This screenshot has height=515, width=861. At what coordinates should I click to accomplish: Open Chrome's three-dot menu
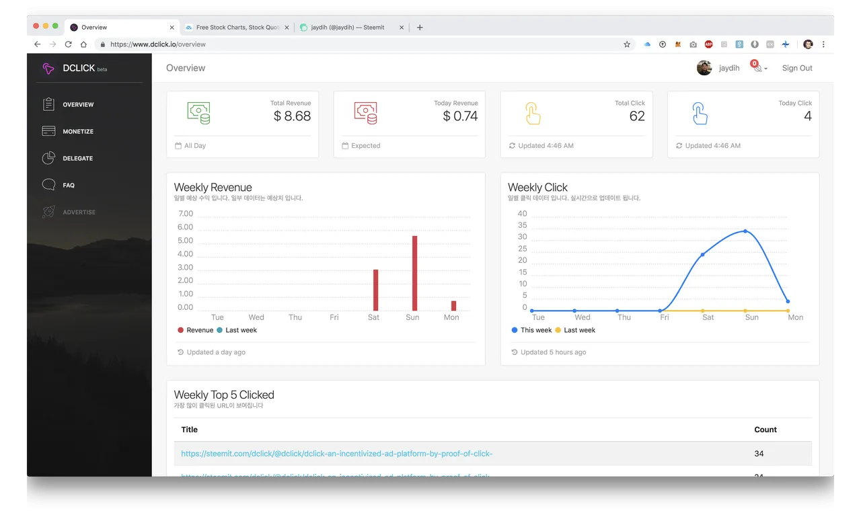click(x=823, y=44)
